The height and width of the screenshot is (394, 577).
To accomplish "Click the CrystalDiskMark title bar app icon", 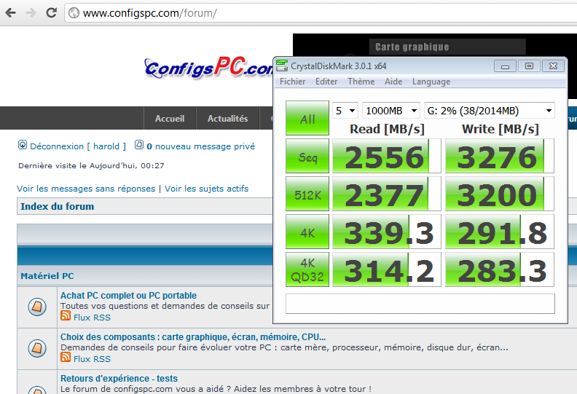I will (282, 66).
